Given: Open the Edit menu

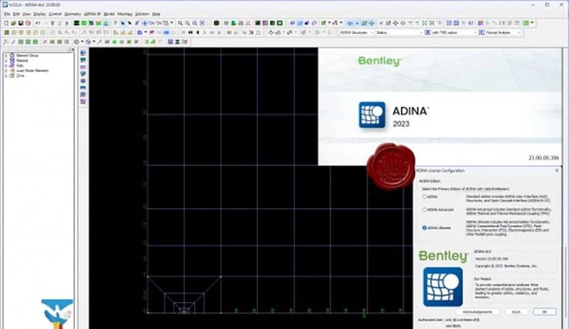Looking at the screenshot, I should (16, 14).
